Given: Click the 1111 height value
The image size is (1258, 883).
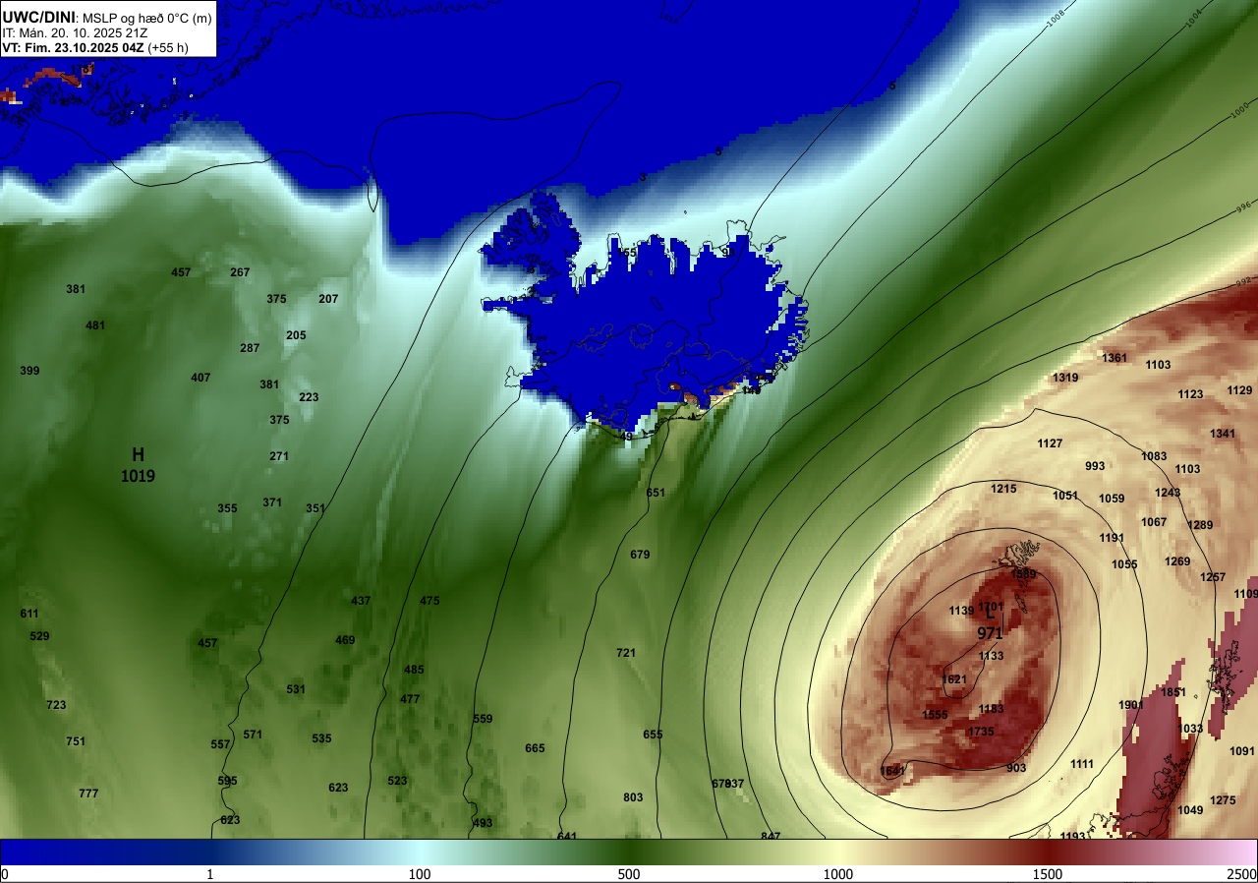Looking at the screenshot, I should [1082, 764].
